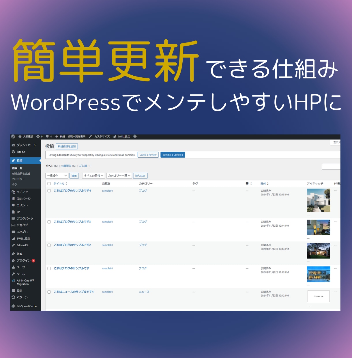Open the updates indicator showing 9
Image resolution: width=352 pixels, height=358 pixels.
tap(39, 137)
